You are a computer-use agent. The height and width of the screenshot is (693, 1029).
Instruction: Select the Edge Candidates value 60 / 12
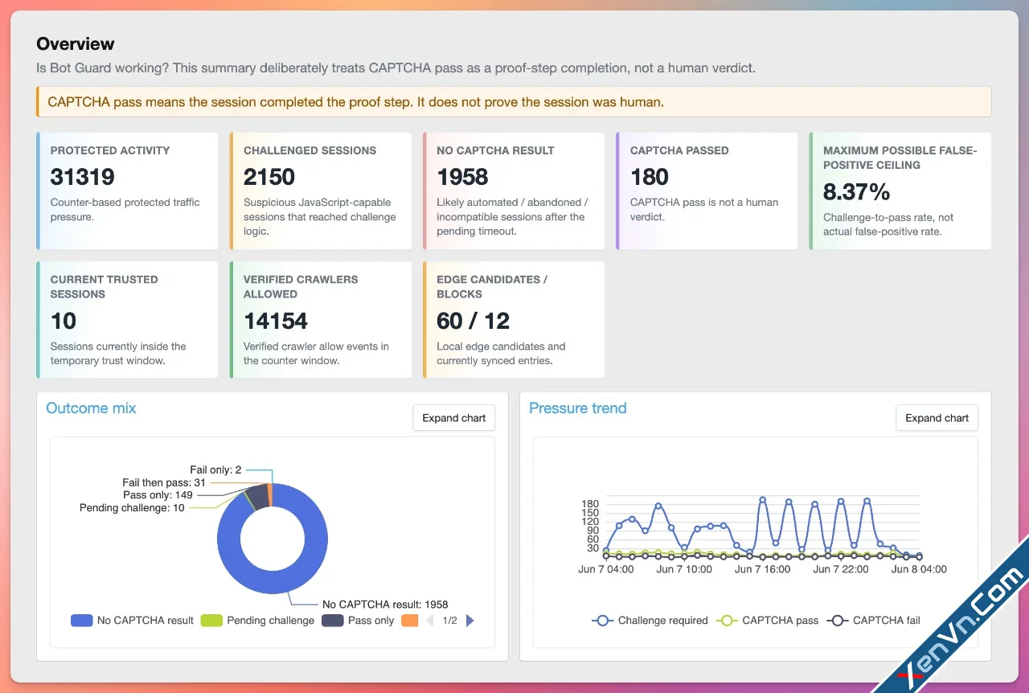474,321
